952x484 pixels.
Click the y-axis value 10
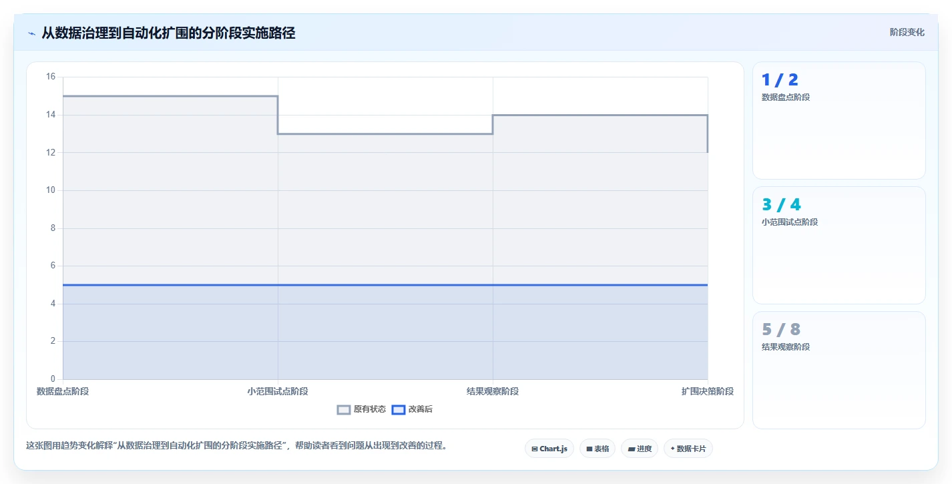click(51, 190)
